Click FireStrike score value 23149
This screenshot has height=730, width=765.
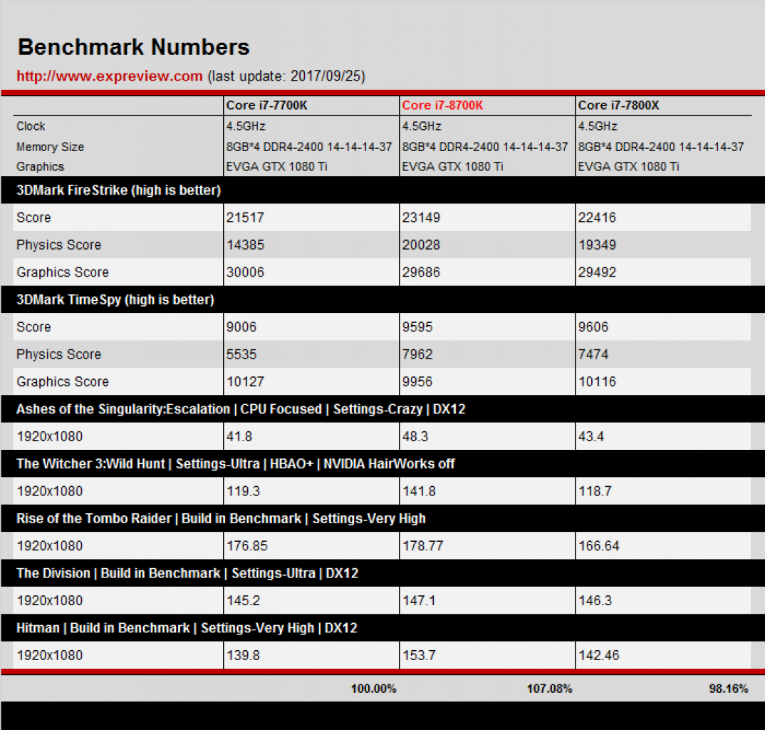click(x=421, y=217)
